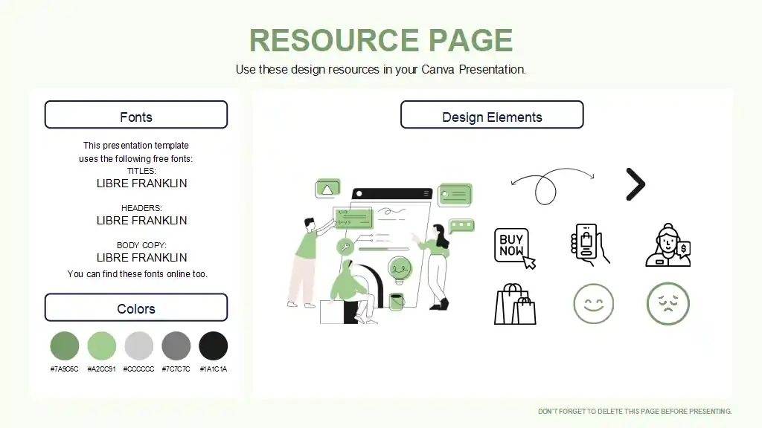Click the green wrench circle icon

point(345,247)
